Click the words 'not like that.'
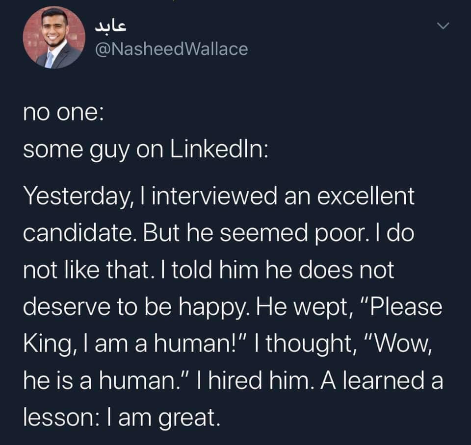471x445 pixels. [87, 270]
